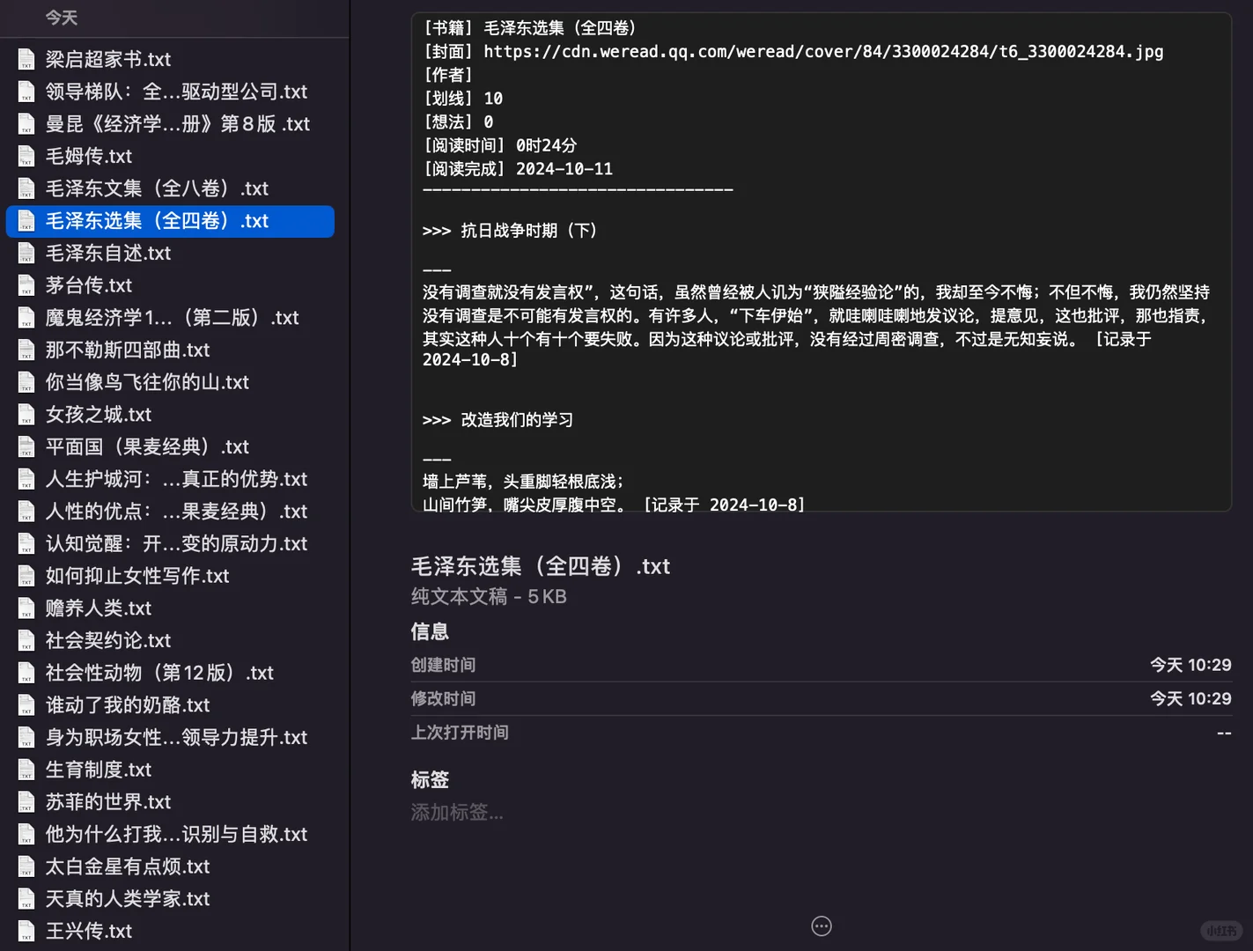Screen dimensions: 1253x951
Task: Collapse the 今天 section header
Action: [62, 17]
